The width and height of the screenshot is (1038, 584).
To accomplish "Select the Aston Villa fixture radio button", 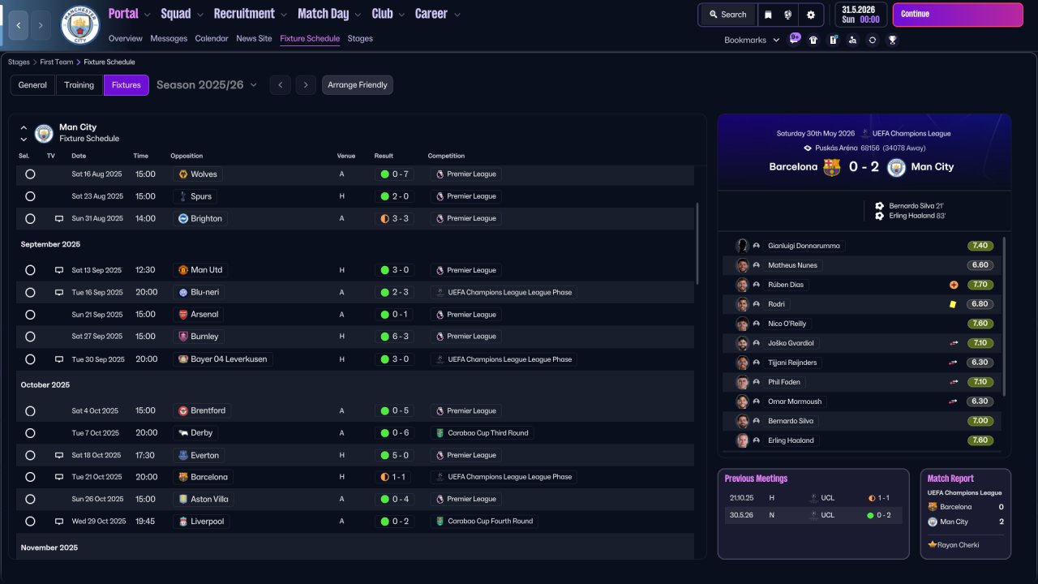I will pos(30,499).
